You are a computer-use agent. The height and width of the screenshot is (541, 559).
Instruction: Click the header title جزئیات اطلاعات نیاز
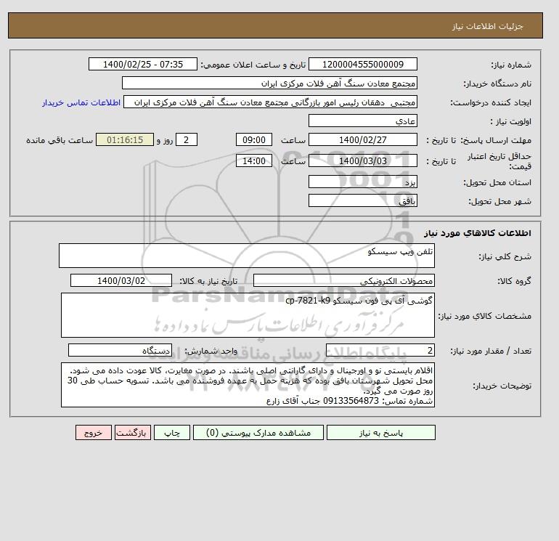(487, 26)
